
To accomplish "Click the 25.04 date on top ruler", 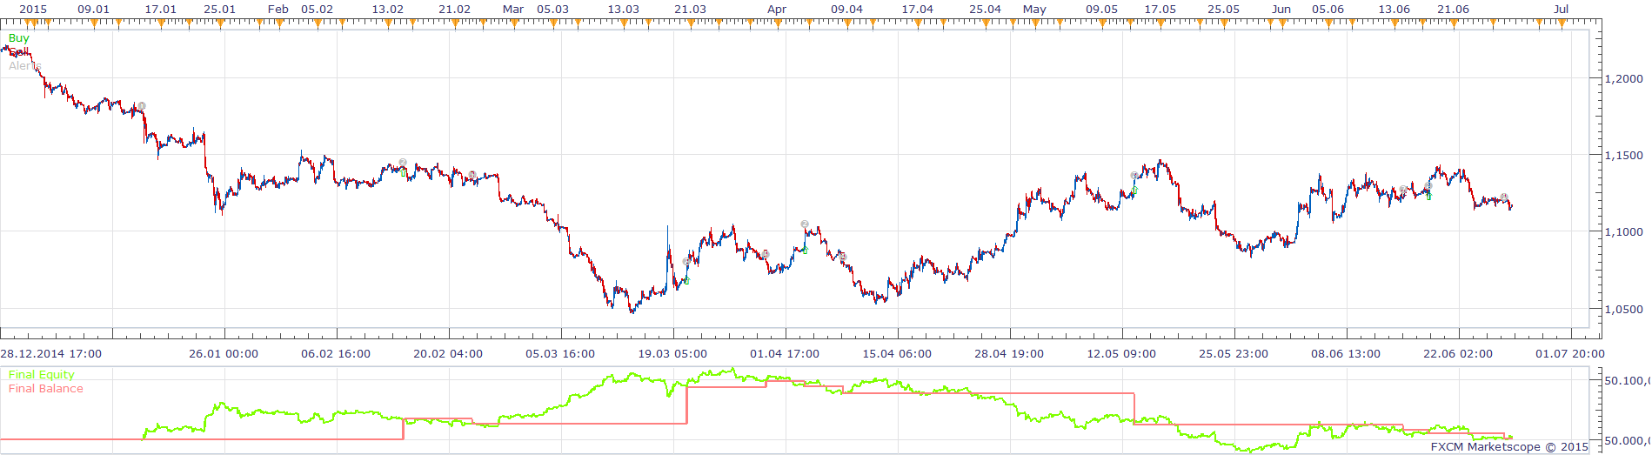I will click(x=985, y=9).
